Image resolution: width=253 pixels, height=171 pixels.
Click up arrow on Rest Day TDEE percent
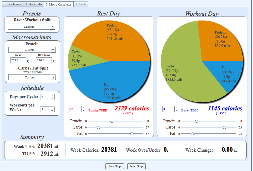click(x=84, y=108)
